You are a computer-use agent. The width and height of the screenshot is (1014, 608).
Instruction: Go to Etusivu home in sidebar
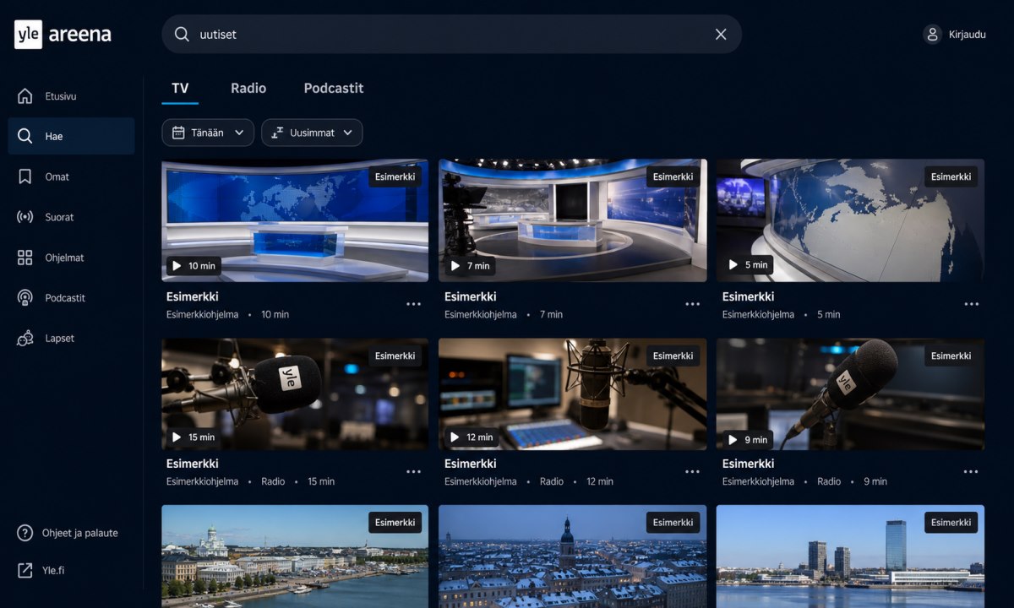coord(71,96)
